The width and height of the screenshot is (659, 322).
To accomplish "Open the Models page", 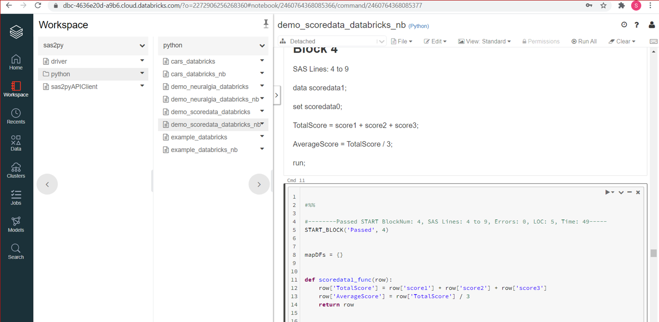I will 16,225.
